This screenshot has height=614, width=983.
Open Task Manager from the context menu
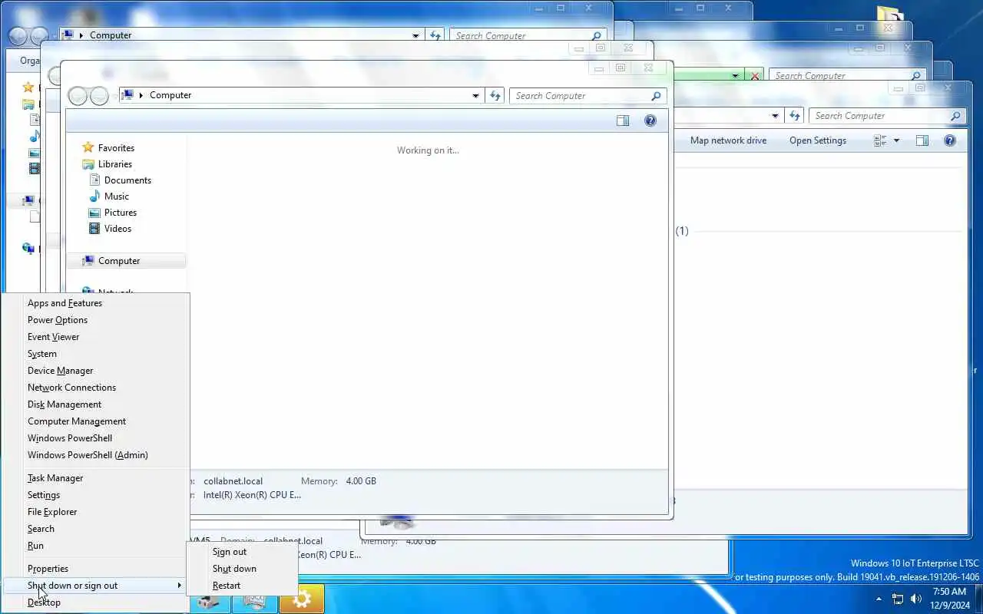click(x=96, y=478)
